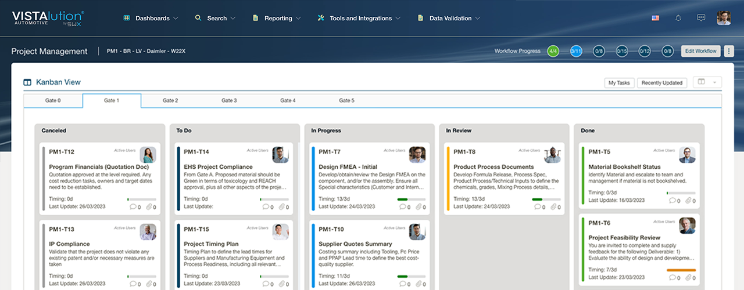Click attachment paperclip on PM1-T8 card
This screenshot has width=744, height=290.
(x=551, y=206)
